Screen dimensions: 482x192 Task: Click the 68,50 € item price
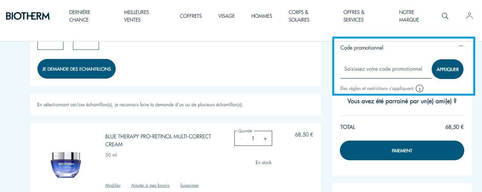coord(304,134)
